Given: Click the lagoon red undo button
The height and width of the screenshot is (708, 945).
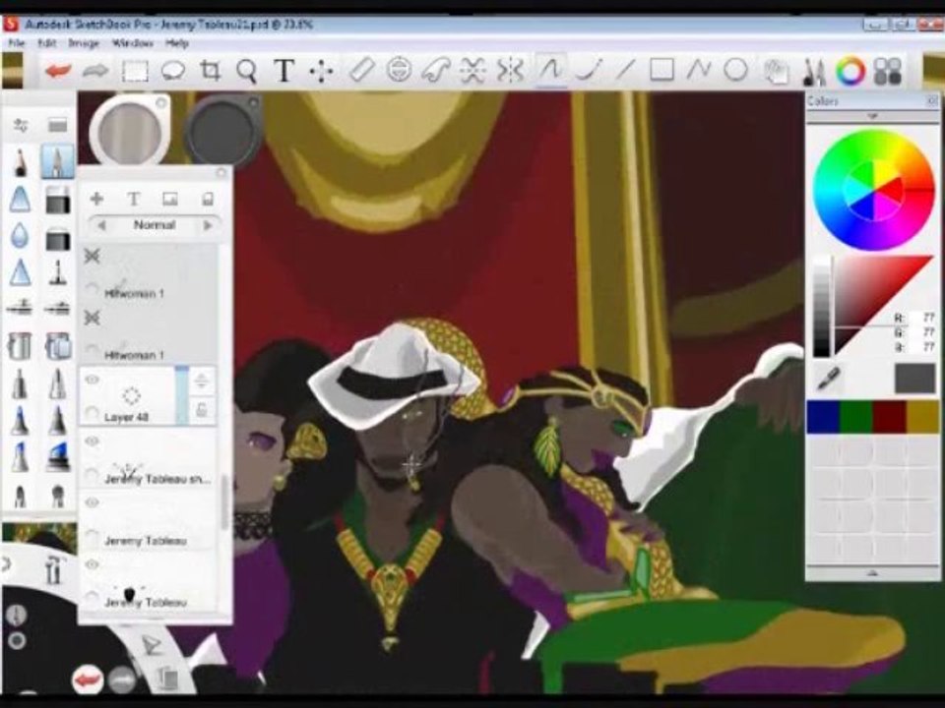Looking at the screenshot, I should click(x=88, y=680).
